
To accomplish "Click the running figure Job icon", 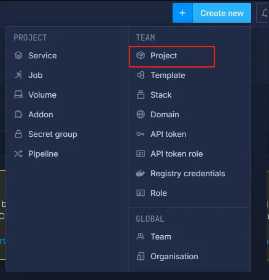I will point(18,75).
